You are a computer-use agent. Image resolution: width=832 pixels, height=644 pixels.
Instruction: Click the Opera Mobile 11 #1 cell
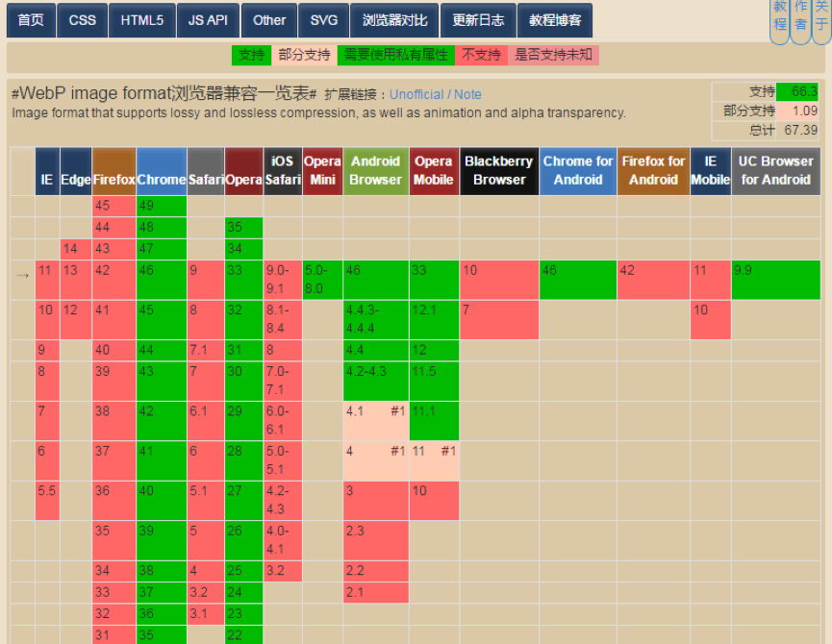click(434, 460)
